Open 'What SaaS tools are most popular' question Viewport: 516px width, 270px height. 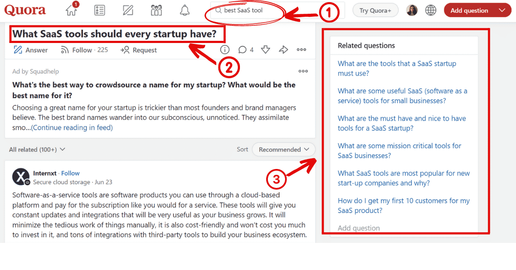(404, 178)
